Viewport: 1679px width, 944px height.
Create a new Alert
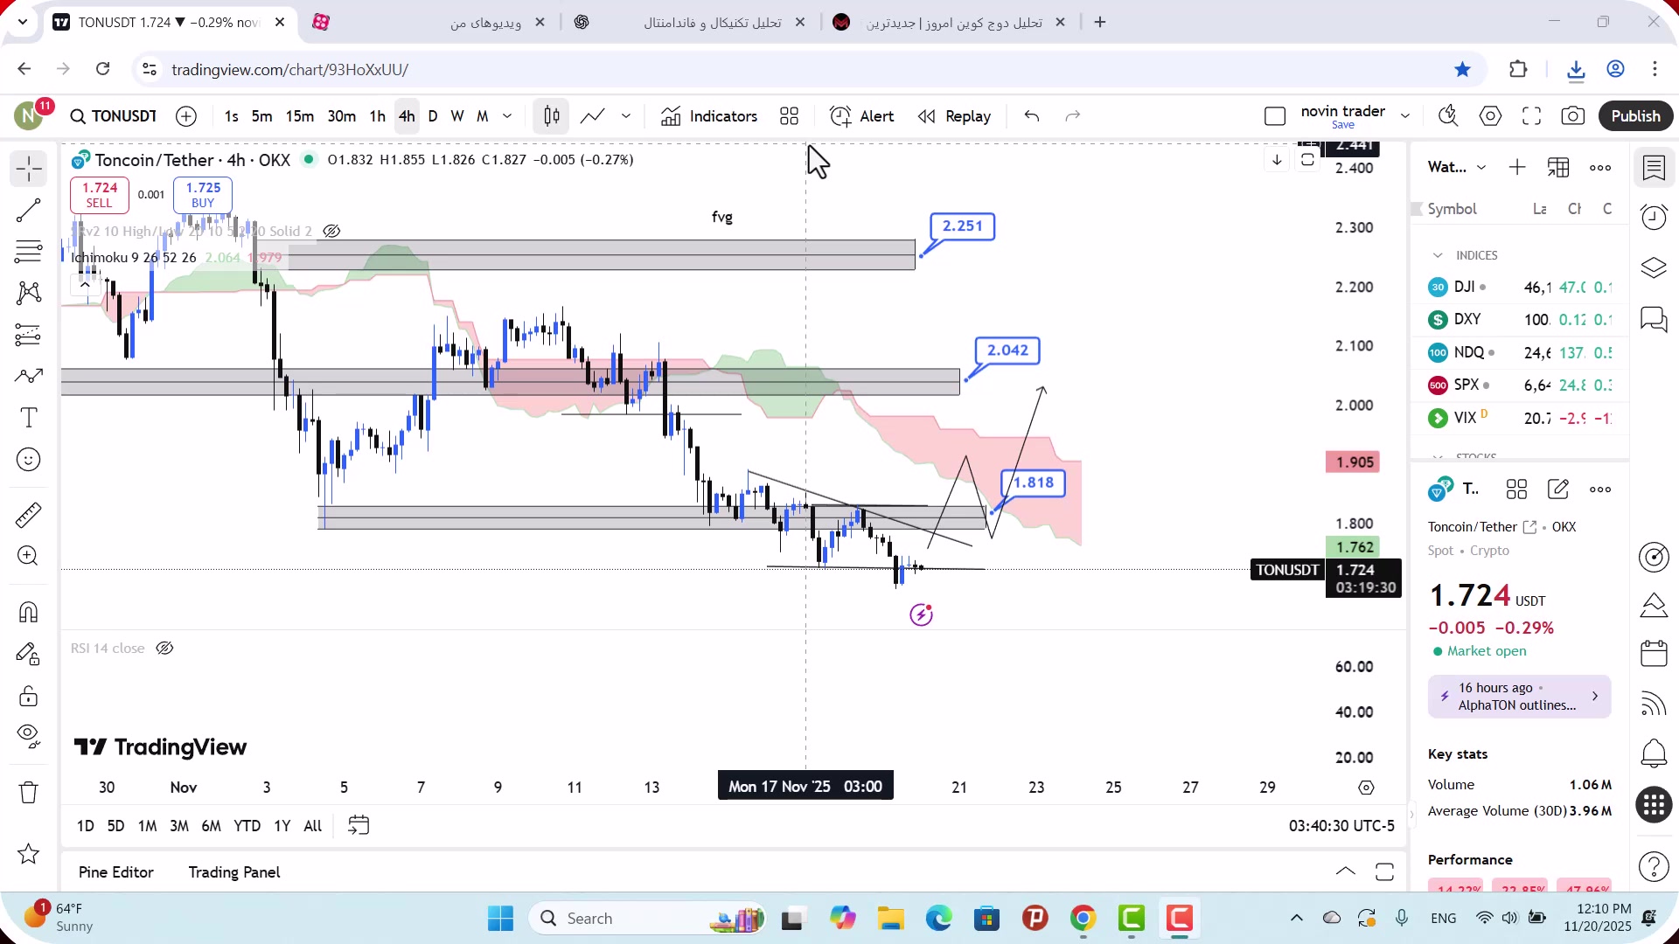click(x=862, y=116)
